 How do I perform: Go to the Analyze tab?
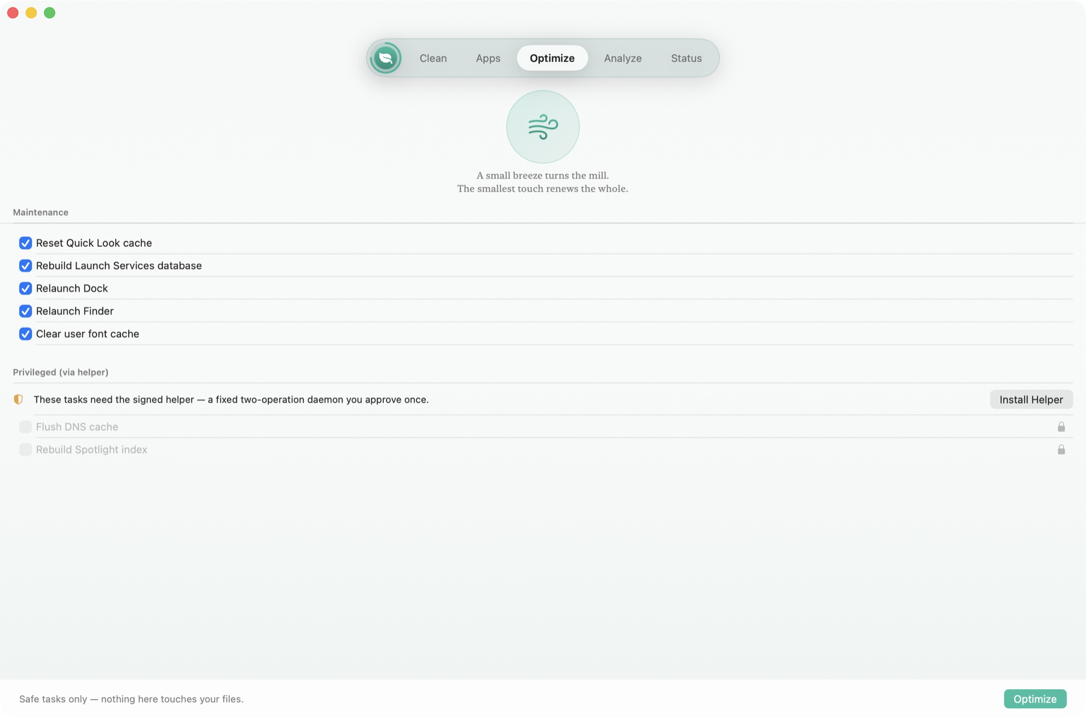click(x=623, y=58)
